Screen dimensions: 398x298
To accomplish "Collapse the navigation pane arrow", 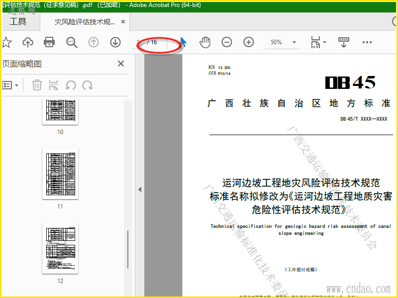I will pyautogui.click(x=140, y=189).
